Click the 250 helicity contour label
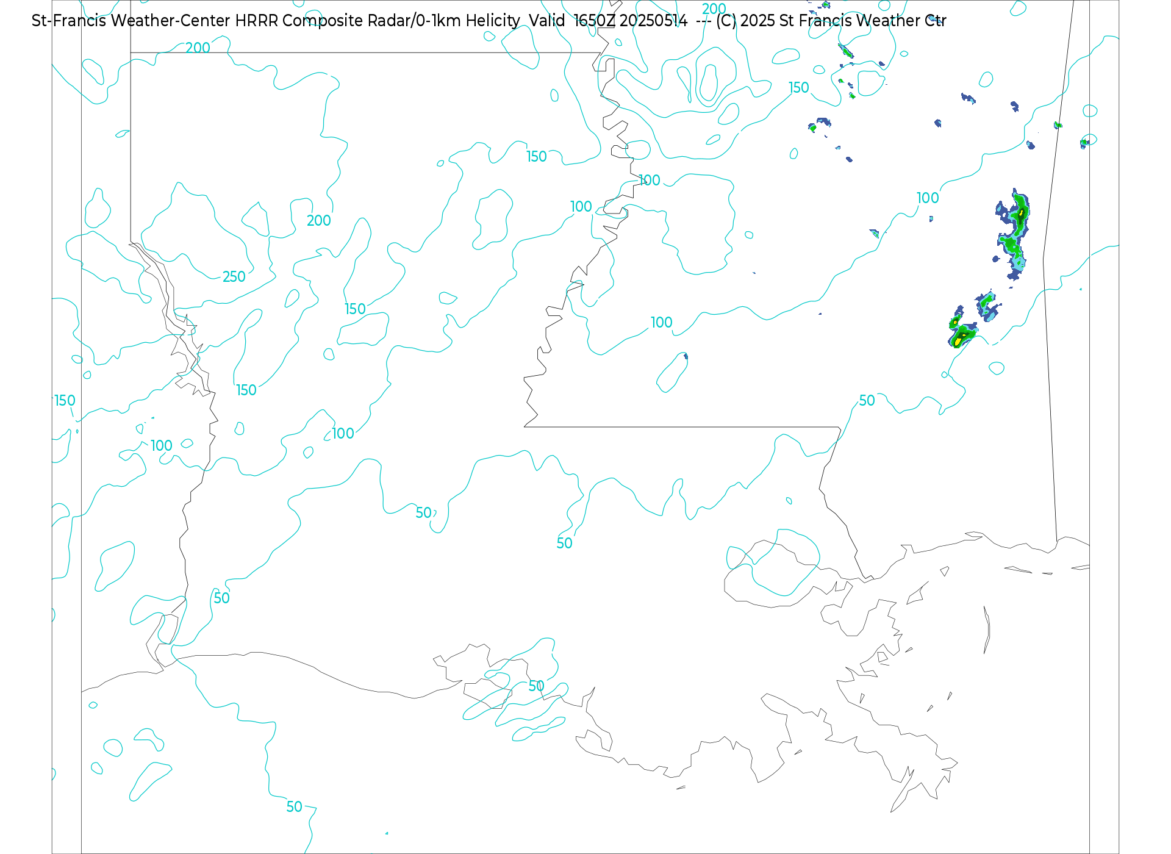The image size is (1171, 854). pos(234,277)
